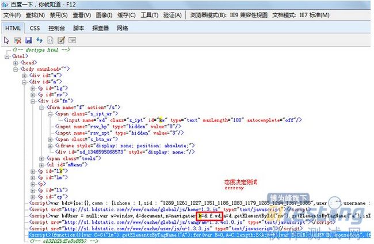Switch to the 探查器 tab
This screenshot has height=244, width=374.
101,28
